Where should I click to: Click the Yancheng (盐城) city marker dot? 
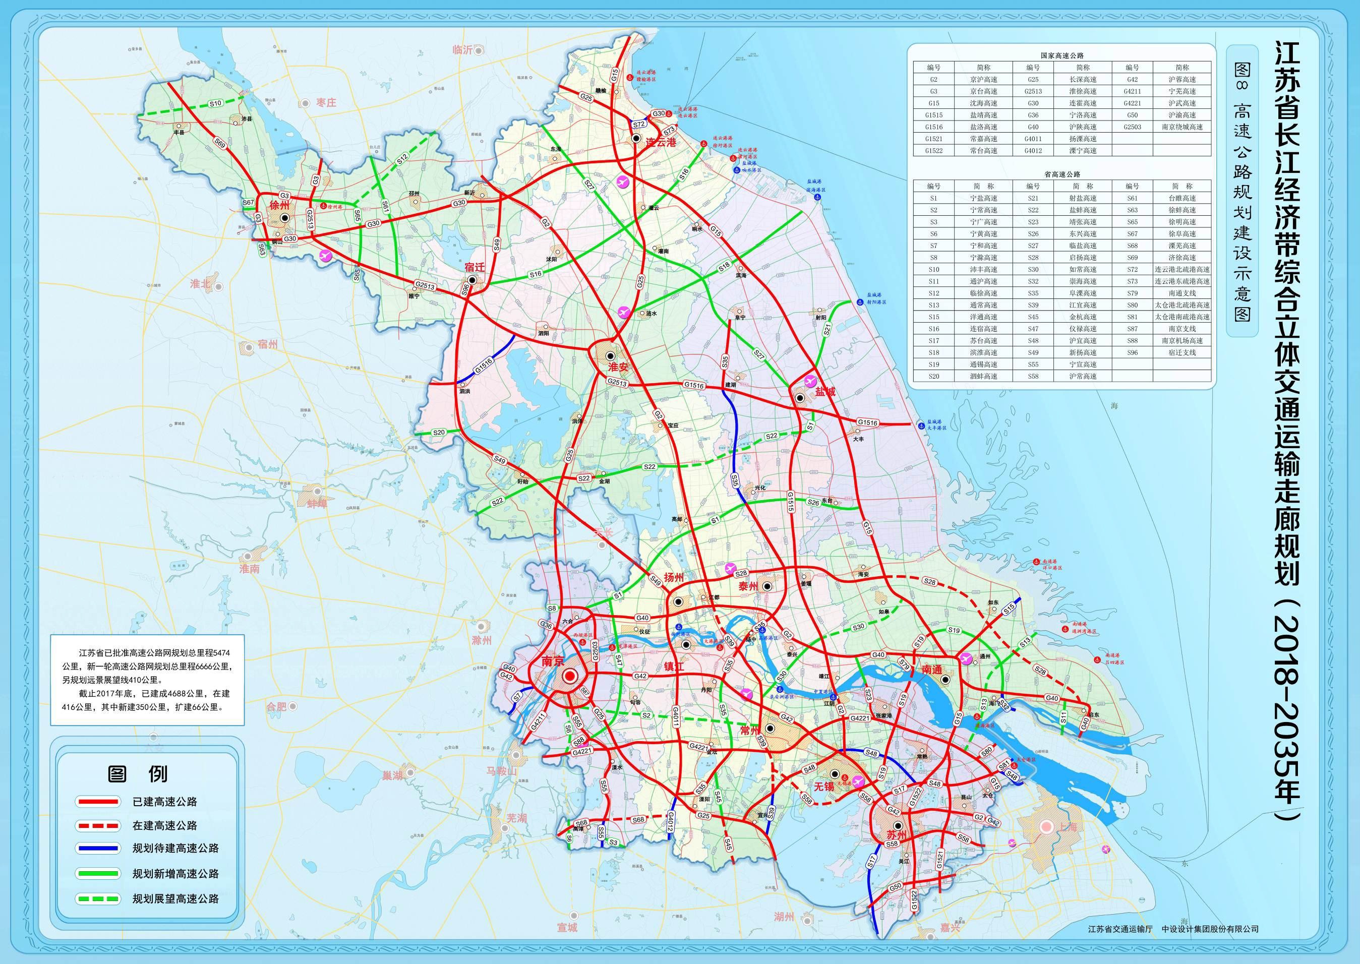800,398
